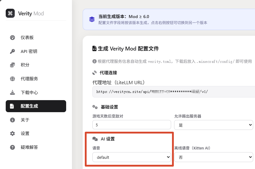Click the gear icon beside 设置
The height and width of the screenshot is (169, 255).
click(x=12, y=134)
